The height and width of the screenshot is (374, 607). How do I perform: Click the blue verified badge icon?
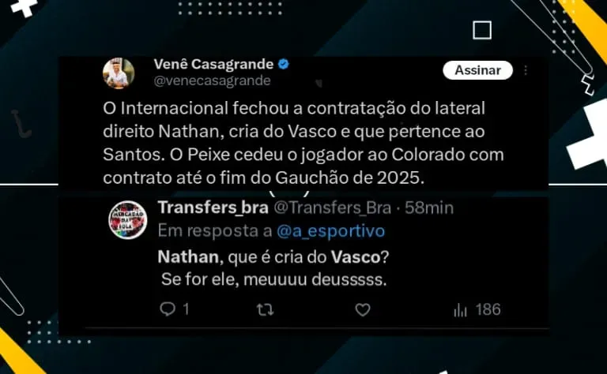tap(284, 64)
